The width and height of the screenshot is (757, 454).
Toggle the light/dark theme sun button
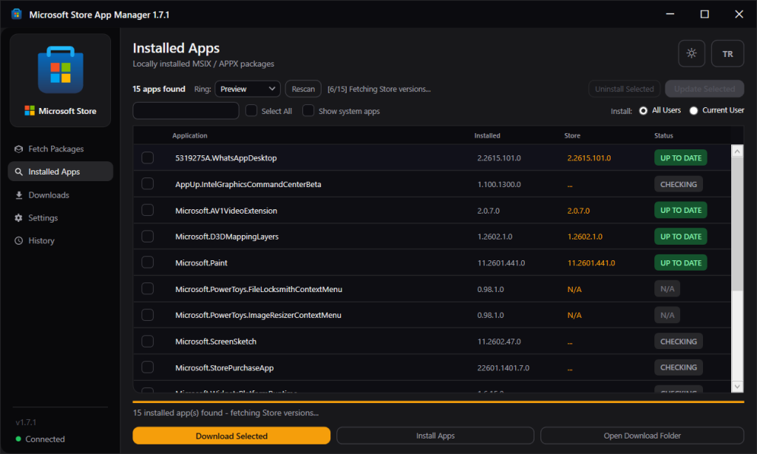pos(691,53)
